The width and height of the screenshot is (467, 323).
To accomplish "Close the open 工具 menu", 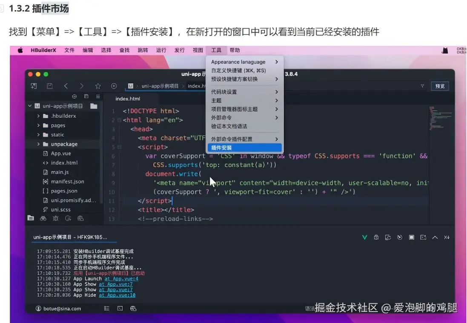I will tap(216, 50).
